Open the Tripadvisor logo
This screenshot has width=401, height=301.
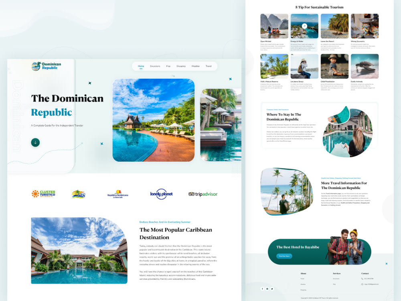203,194
